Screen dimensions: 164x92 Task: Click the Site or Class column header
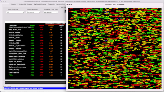(x=13, y=26)
